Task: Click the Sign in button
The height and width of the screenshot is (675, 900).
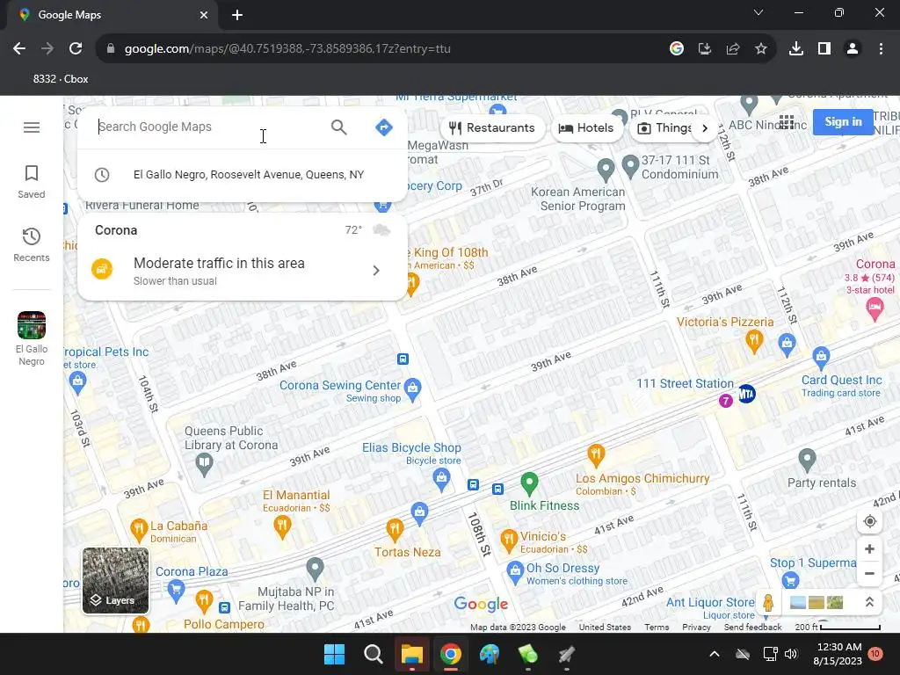Action: pyautogui.click(x=843, y=121)
